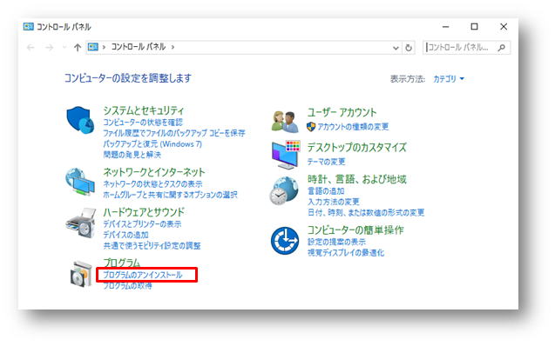Click the Control Panel title bar icon

tap(28, 27)
